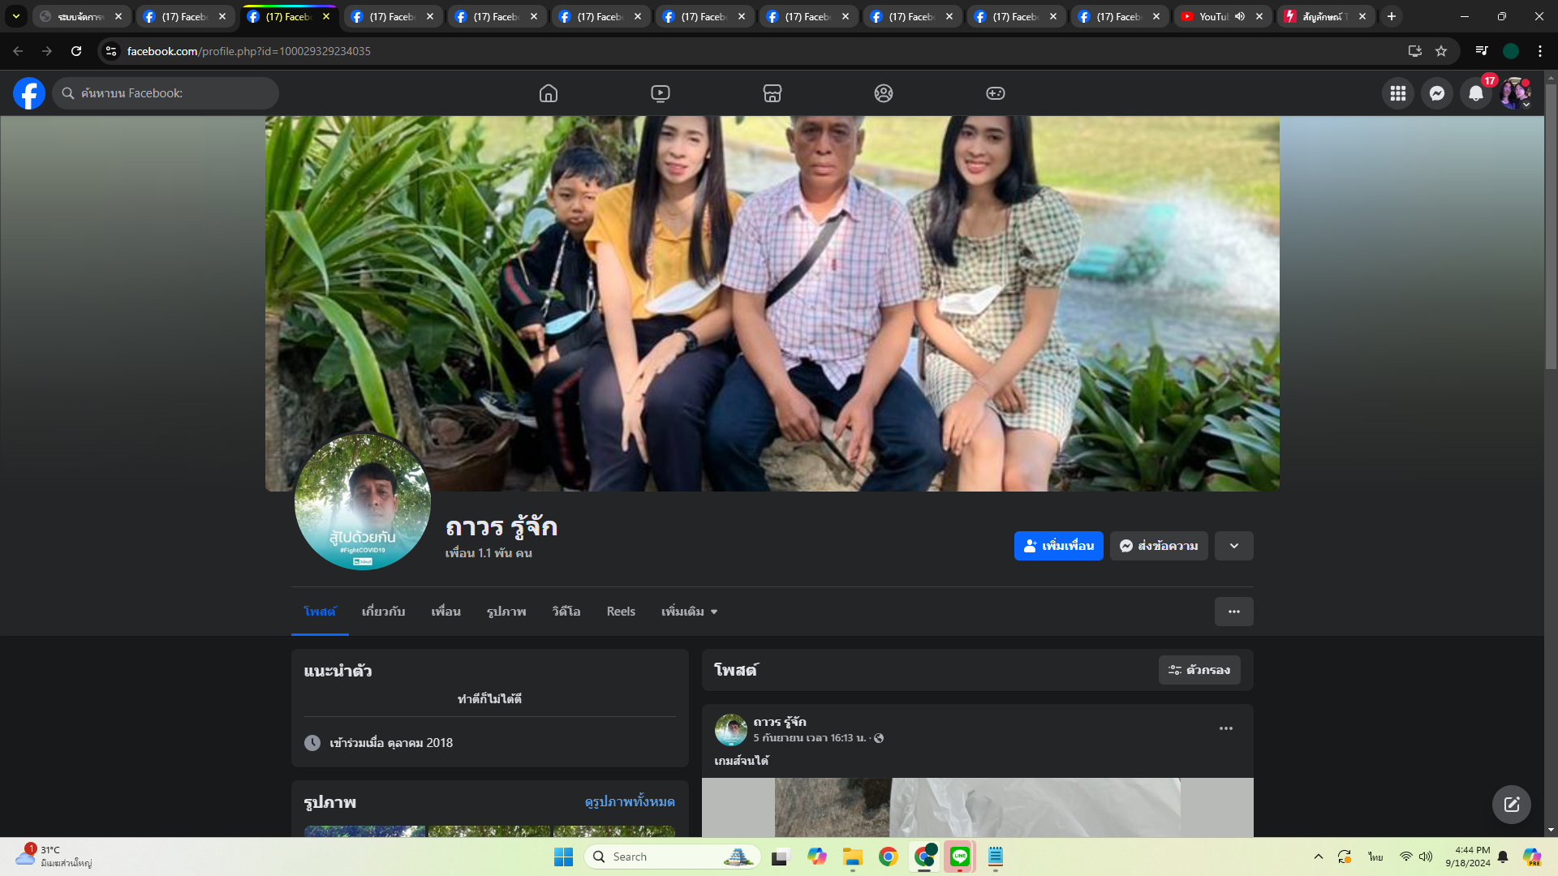Image resolution: width=1558 pixels, height=876 pixels.
Task: Open the tab search dropdown arrow
Action: (16, 16)
